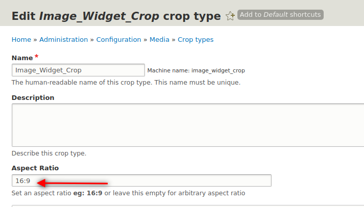Open the Administration breadcrumb link
The height and width of the screenshot is (207, 364).
[63, 39]
